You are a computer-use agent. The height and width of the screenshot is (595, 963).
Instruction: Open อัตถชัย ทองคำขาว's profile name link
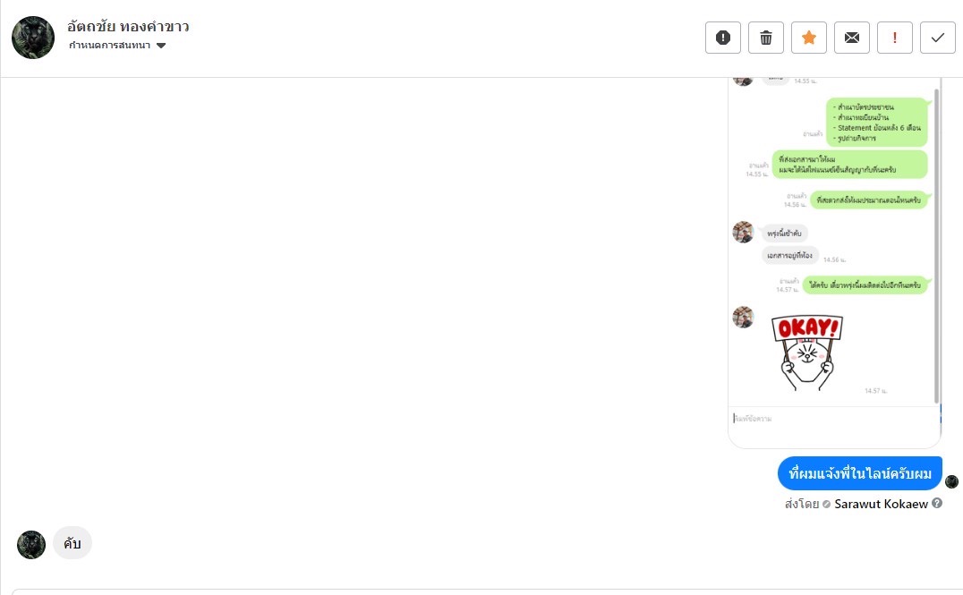[128, 26]
